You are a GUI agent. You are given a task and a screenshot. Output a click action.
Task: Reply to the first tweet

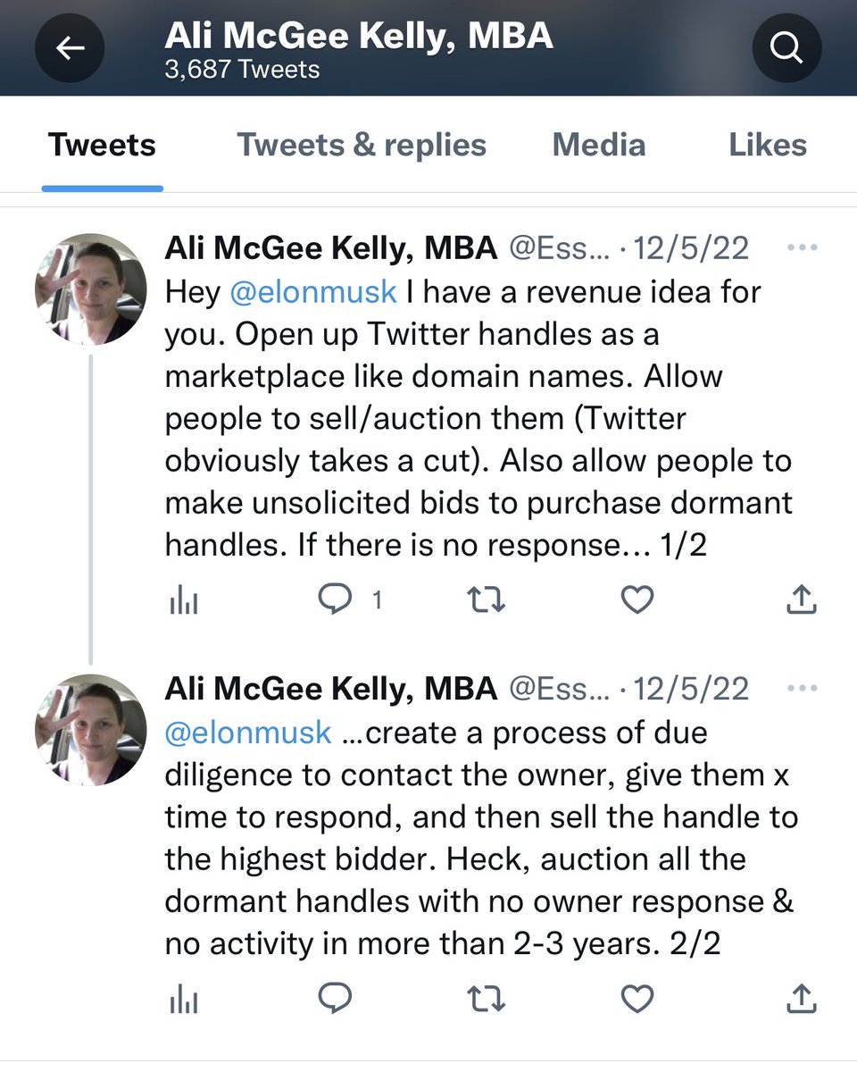point(336,600)
